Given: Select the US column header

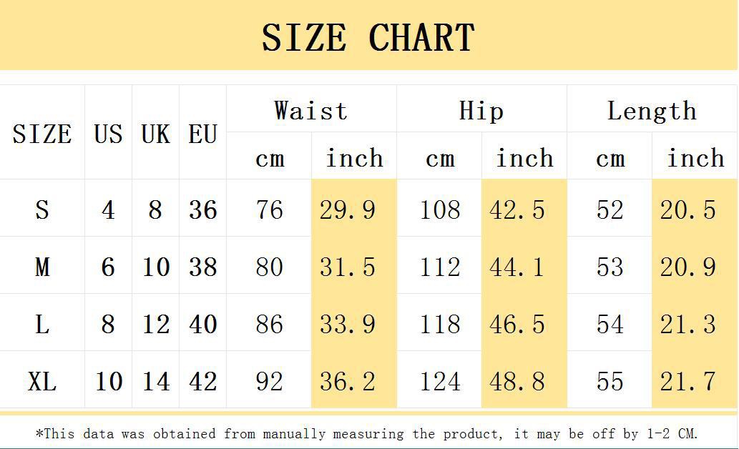Looking at the screenshot, I should click(x=108, y=134).
